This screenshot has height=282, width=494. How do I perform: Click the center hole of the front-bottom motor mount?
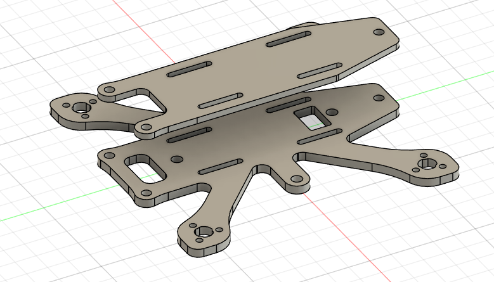pyautogui.click(x=204, y=232)
